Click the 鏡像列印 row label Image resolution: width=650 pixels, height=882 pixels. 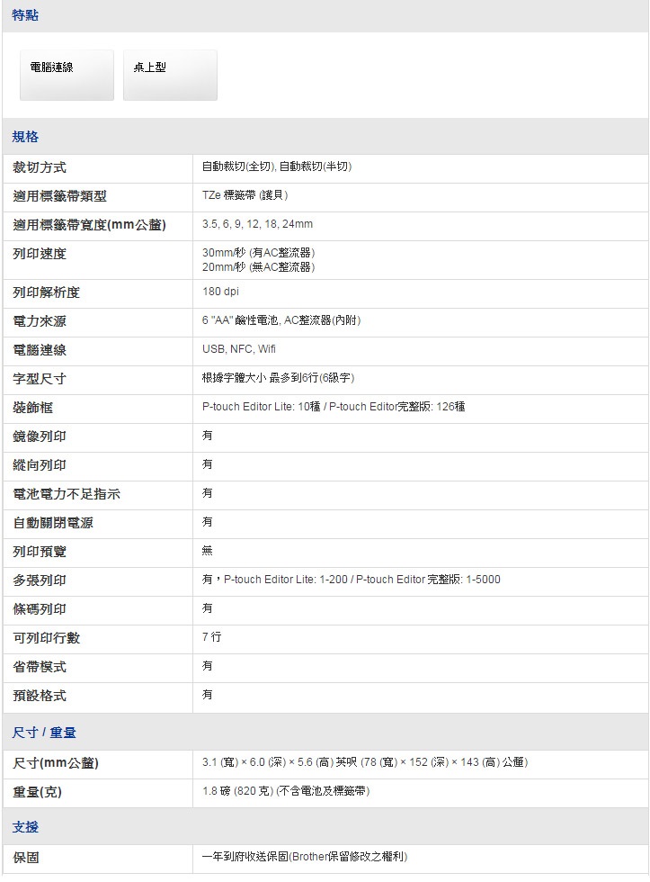pyautogui.click(x=40, y=436)
